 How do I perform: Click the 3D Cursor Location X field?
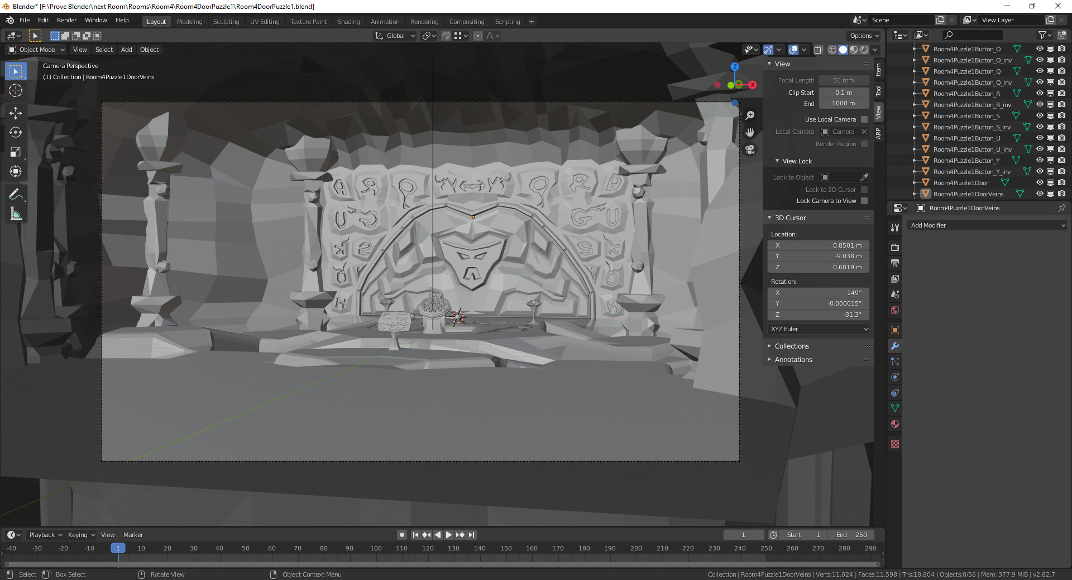pyautogui.click(x=819, y=245)
